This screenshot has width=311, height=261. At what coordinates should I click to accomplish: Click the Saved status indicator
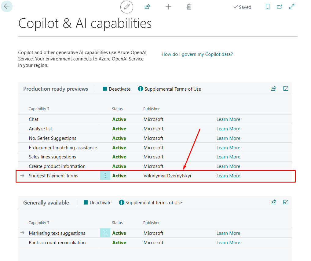[242, 7]
